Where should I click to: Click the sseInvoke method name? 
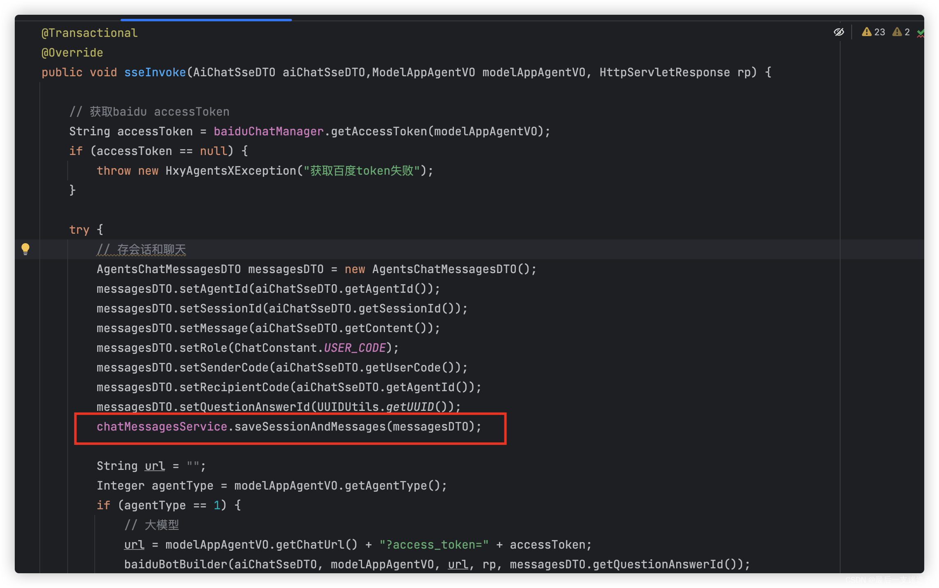(155, 73)
